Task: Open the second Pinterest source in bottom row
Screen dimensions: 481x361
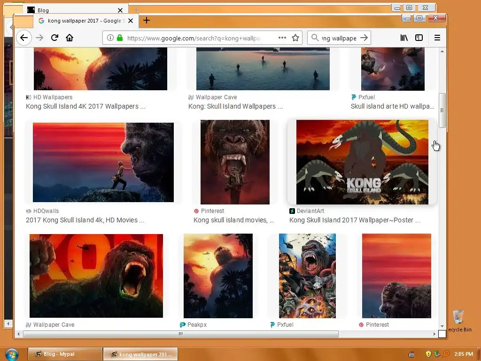Action: (x=374, y=324)
